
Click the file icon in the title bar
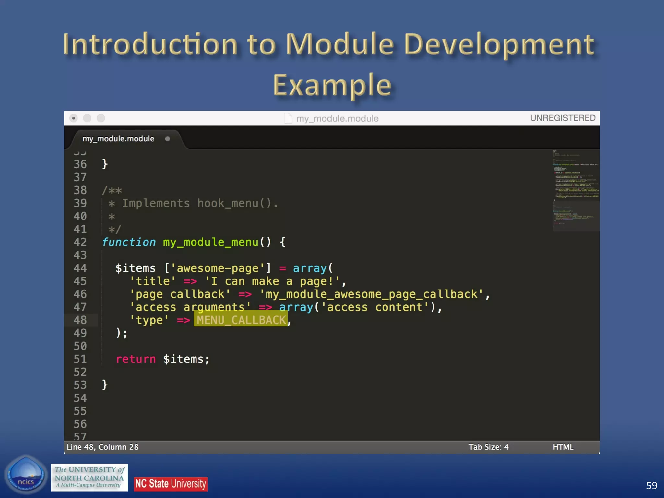(288, 118)
